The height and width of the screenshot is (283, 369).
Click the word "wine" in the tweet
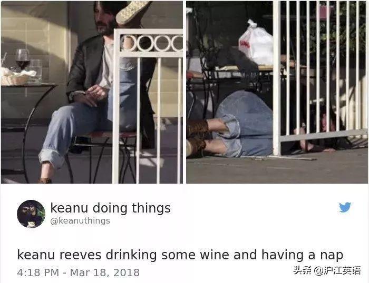pos(215,255)
